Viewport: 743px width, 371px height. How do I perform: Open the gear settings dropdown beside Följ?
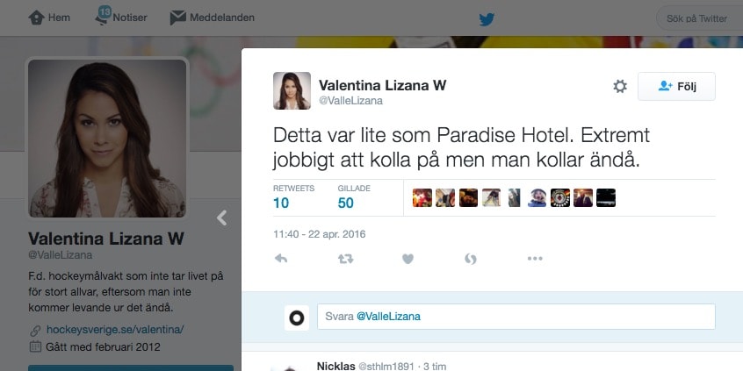click(x=620, y=86)
